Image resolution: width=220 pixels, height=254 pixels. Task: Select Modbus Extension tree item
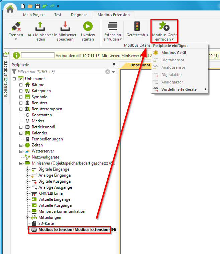coord(74,230)
